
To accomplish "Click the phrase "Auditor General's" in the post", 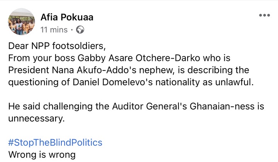I will 149,106.
